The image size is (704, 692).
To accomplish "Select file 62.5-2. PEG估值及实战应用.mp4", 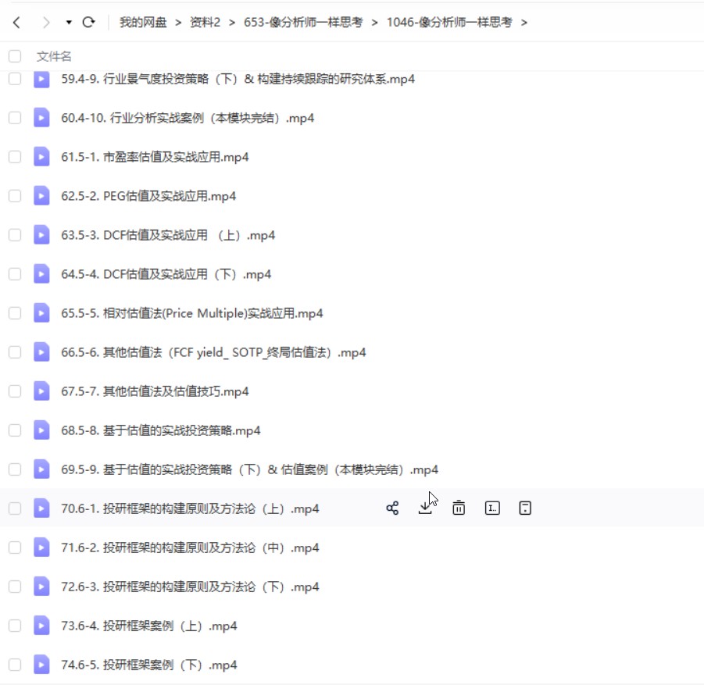I will click(148, 196).
